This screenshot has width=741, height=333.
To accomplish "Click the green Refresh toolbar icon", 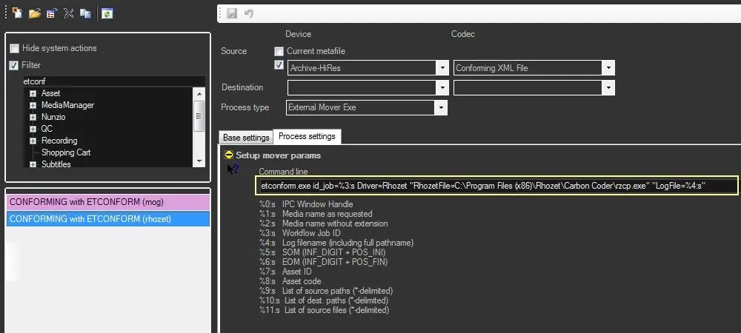I will click(x=107, y=13).
